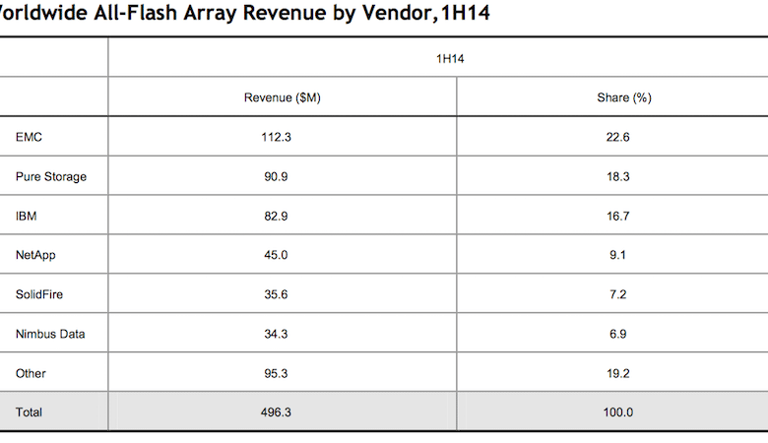The image size is (768, 443).
Task: Click Total revenue value 496.3
Action: 276,412
